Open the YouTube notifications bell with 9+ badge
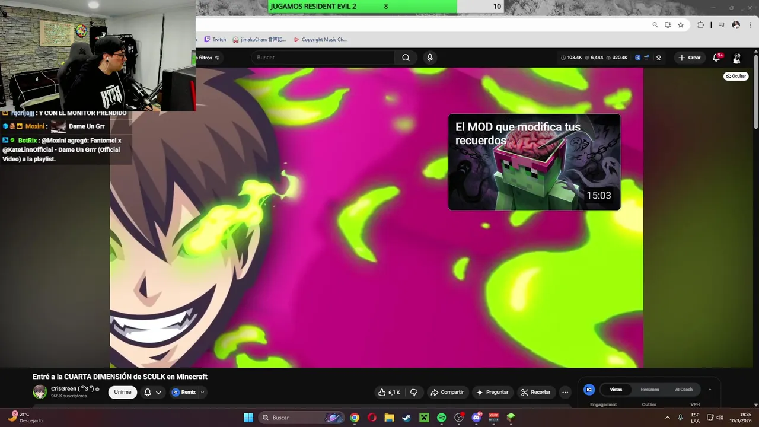The height and width of the screenshot is (427, 759). coord(716,58)
